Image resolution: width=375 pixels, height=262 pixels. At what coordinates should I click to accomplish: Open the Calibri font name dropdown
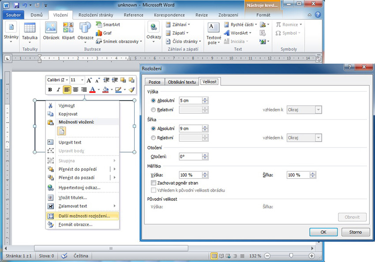tap(58, 80)
